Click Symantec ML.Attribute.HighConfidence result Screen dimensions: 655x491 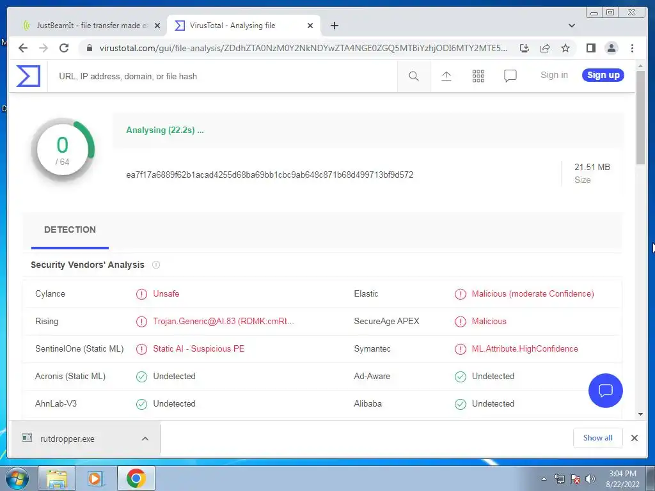525,349
